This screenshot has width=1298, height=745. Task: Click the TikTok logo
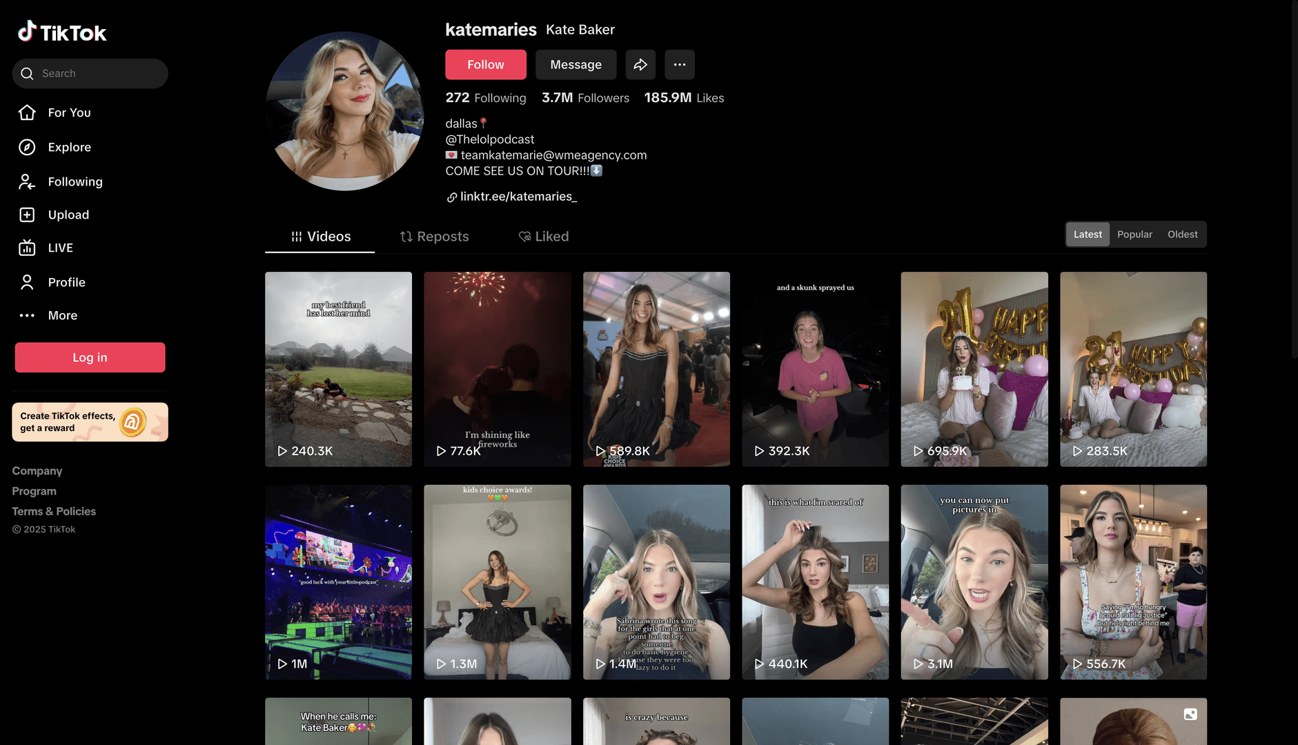click(62, 32)
